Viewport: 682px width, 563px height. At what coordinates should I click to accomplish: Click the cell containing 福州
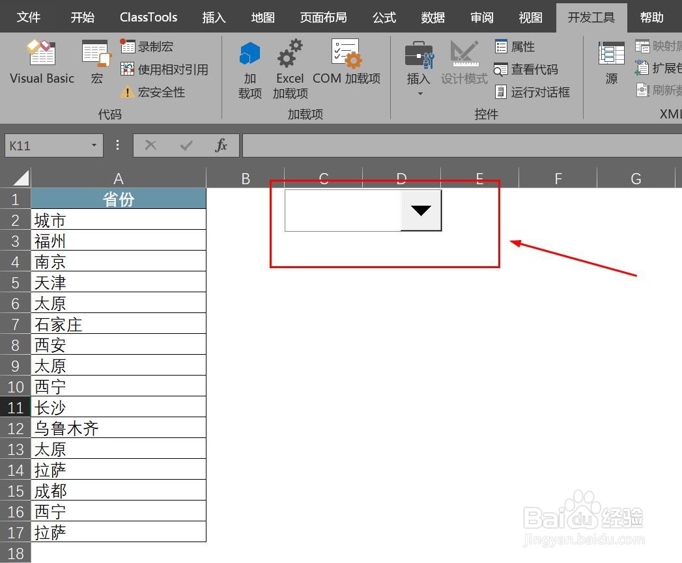coord(119,241)
